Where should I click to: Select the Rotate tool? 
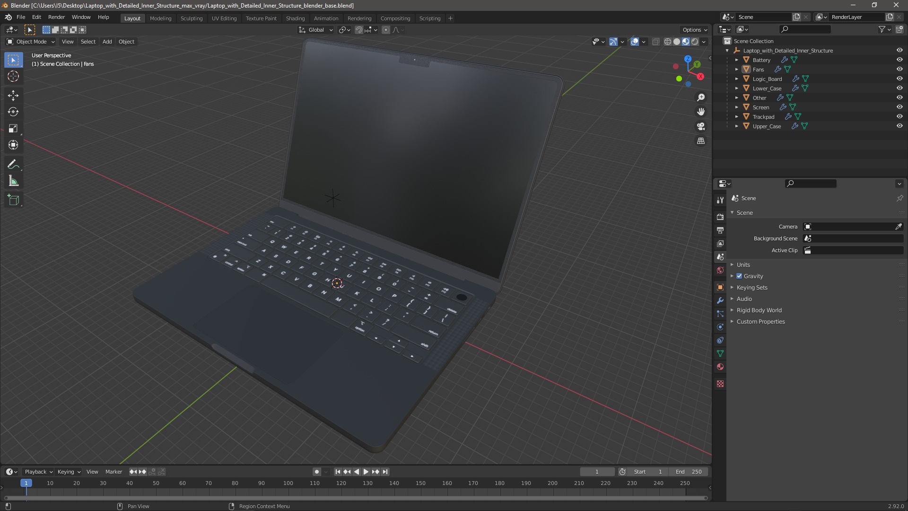click(13, 112)
